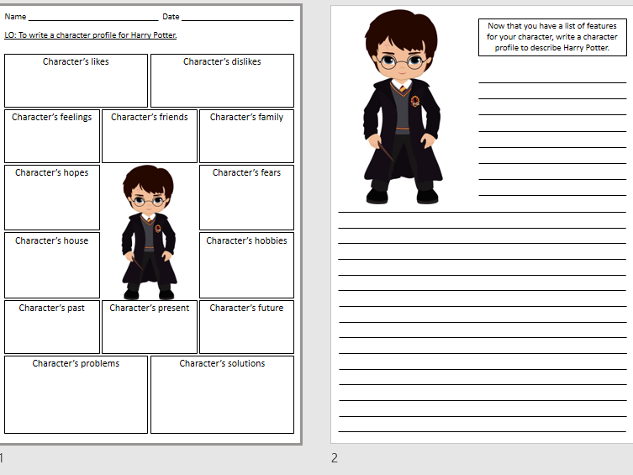The width and height of the screenshot is (633, 475).
Task: Click the Character's feelings box
Action: point(51,136)
